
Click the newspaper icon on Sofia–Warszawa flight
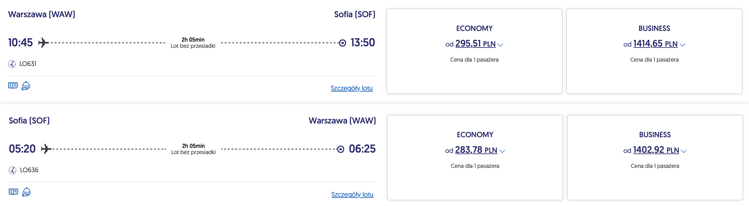coord(13,192)
